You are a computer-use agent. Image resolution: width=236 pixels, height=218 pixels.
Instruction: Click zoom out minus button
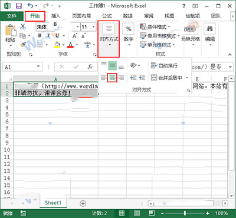pyautogui.click(x=162, y=213)
